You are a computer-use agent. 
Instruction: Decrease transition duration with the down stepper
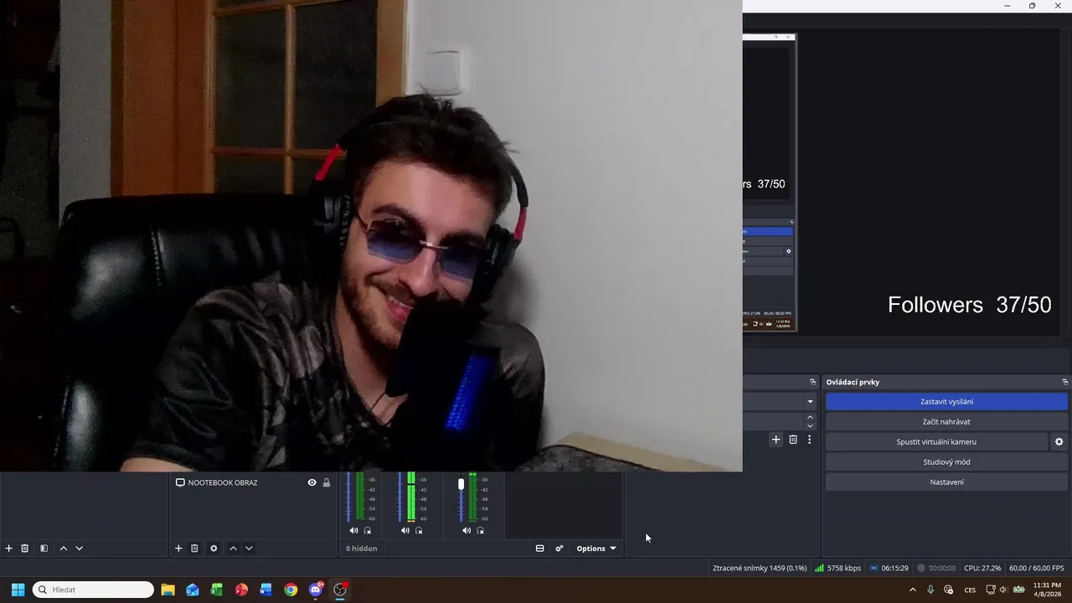point(810,426)
